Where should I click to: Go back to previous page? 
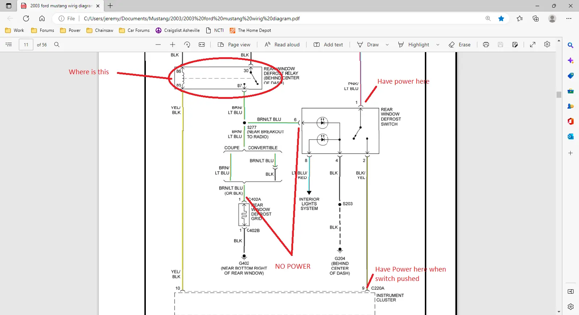coord(10,18)
